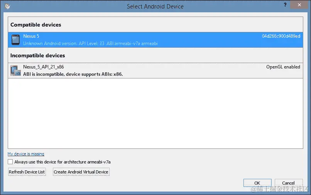The width and height of the screenshot is (311, 195).
Task: Click the Cancel button
Action: (288, 183)
